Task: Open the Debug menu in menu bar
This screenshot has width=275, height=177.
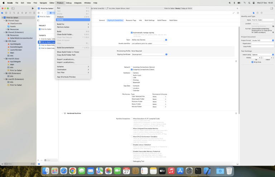Action: (x=69, y=3)
